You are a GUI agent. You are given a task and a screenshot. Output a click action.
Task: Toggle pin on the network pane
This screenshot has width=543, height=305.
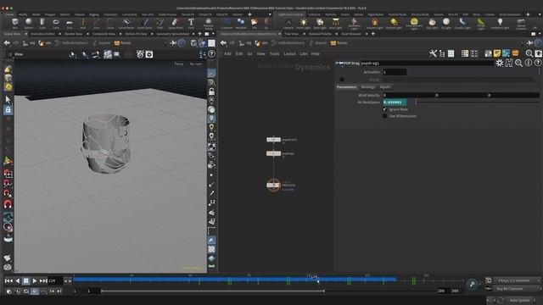tap(529, 43)
